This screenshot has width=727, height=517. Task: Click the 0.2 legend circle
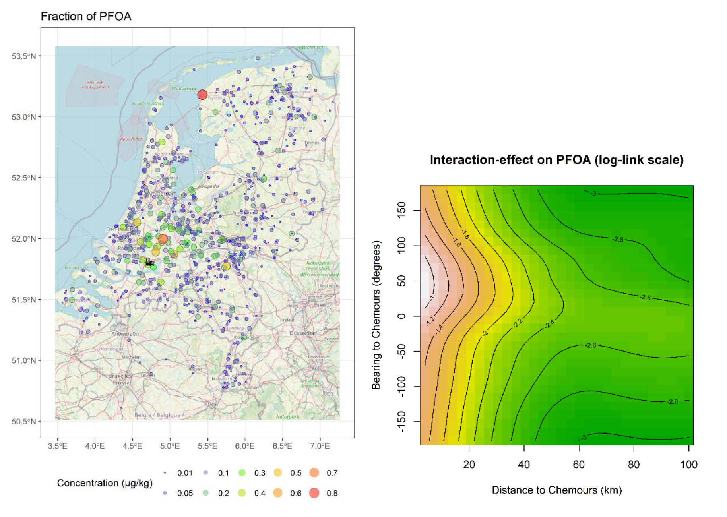coord(205,493)
